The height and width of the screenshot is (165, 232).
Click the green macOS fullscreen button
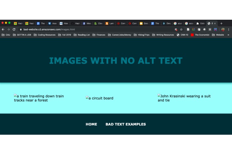[9, 23]
